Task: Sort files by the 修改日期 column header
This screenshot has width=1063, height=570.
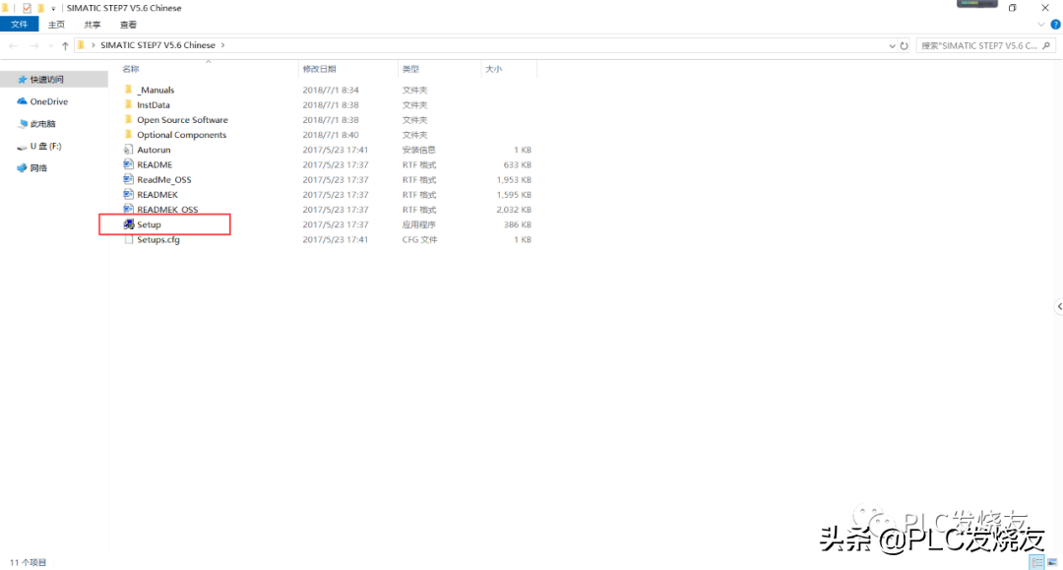Action: pyautogui.click(x=319, y=69)
